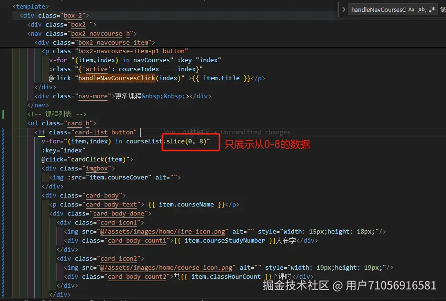The width and height of the screenshot is (446, 301).
Task: Toggle Match Case (Aa) in find
Action: tap(411, 9)
